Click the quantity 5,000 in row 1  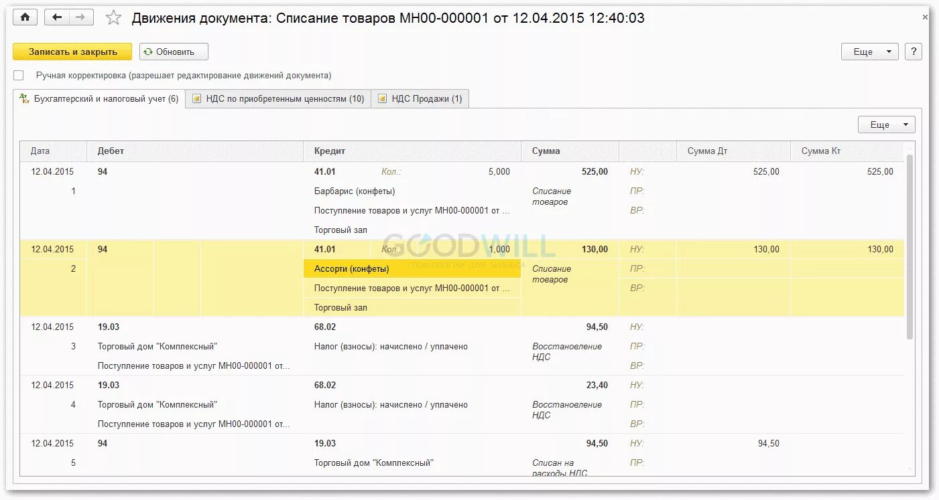coord(499,171)
